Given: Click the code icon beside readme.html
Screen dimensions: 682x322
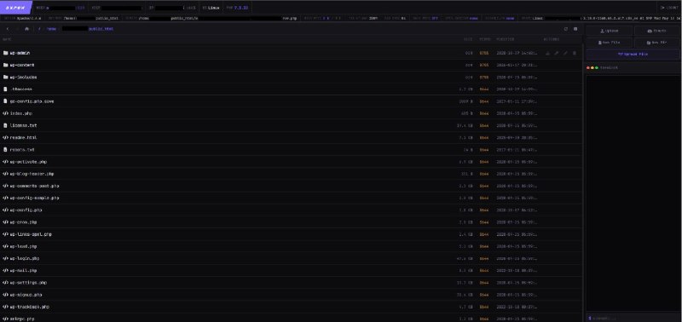Looking at the screenshot, I should click(6, 138).
